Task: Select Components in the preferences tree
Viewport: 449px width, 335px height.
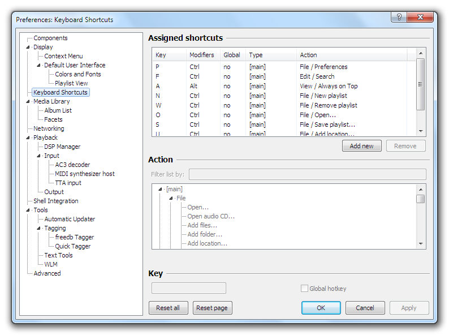Action: click(50, 38)
